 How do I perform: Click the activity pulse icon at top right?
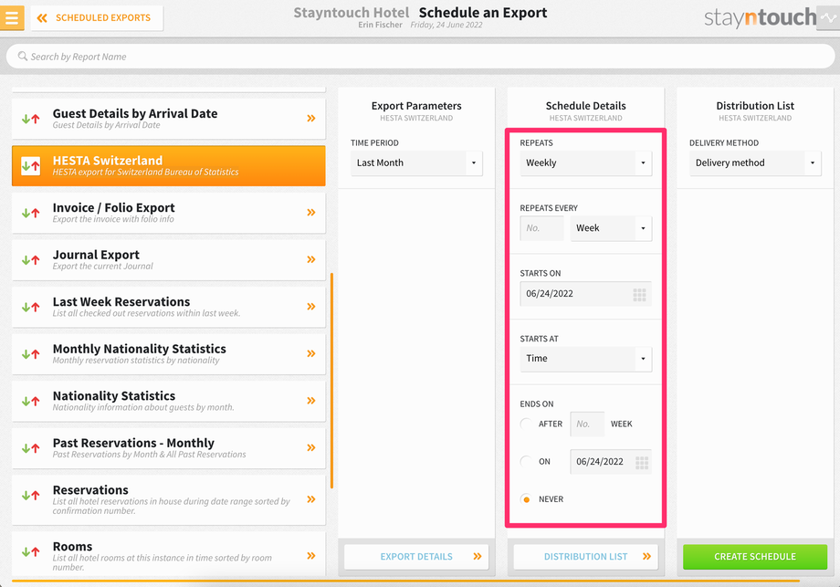coord(829,17)
